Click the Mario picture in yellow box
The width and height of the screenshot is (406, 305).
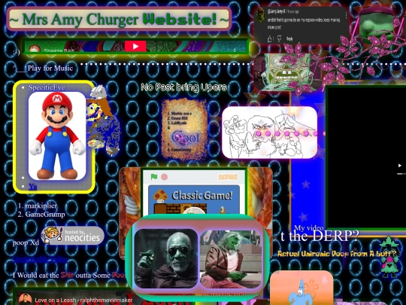tap(57, 136)
